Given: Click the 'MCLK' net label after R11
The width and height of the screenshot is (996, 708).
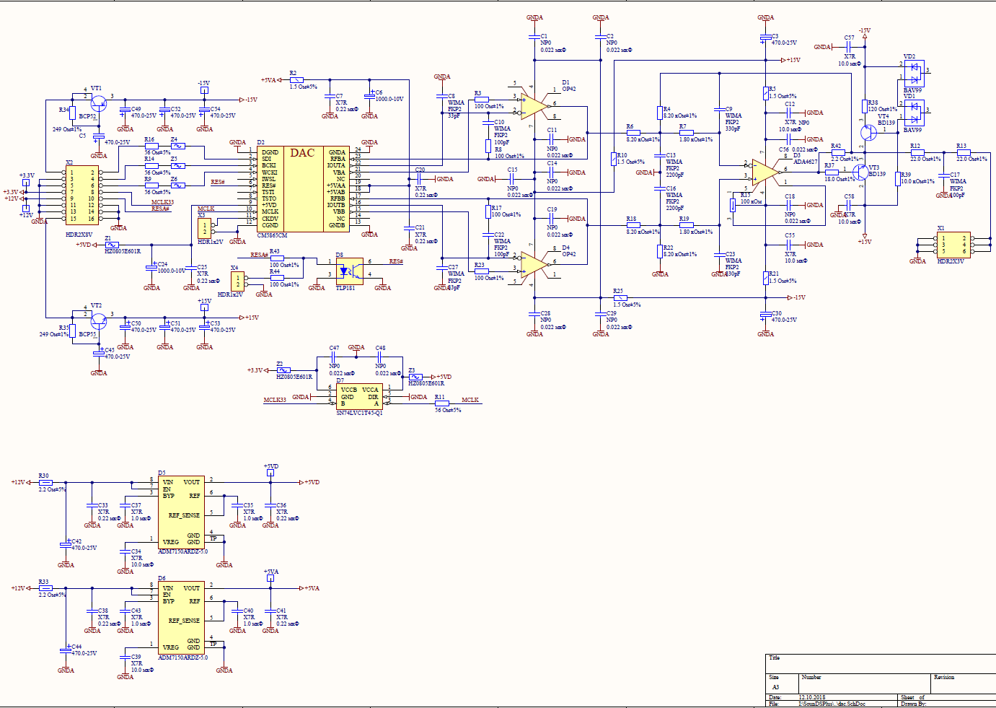Looking at the screenshot, I should pos(470,400).
